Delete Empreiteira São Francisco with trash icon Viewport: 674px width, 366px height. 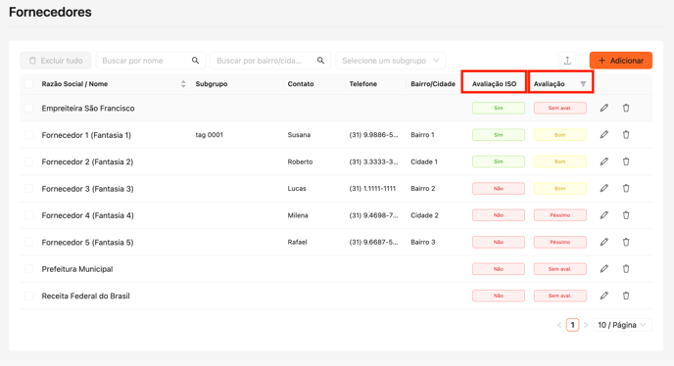[x=626, y=108]
